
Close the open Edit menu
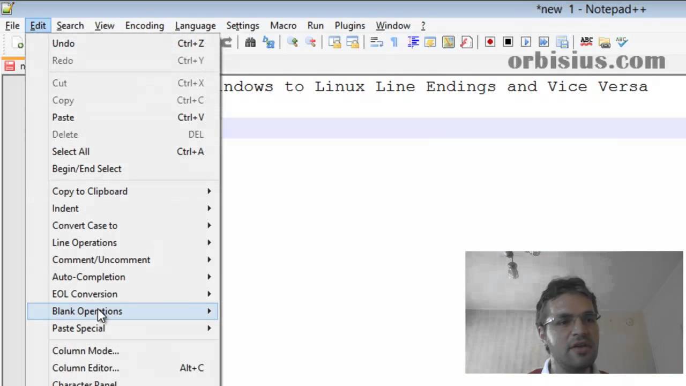tap(38, 26)
